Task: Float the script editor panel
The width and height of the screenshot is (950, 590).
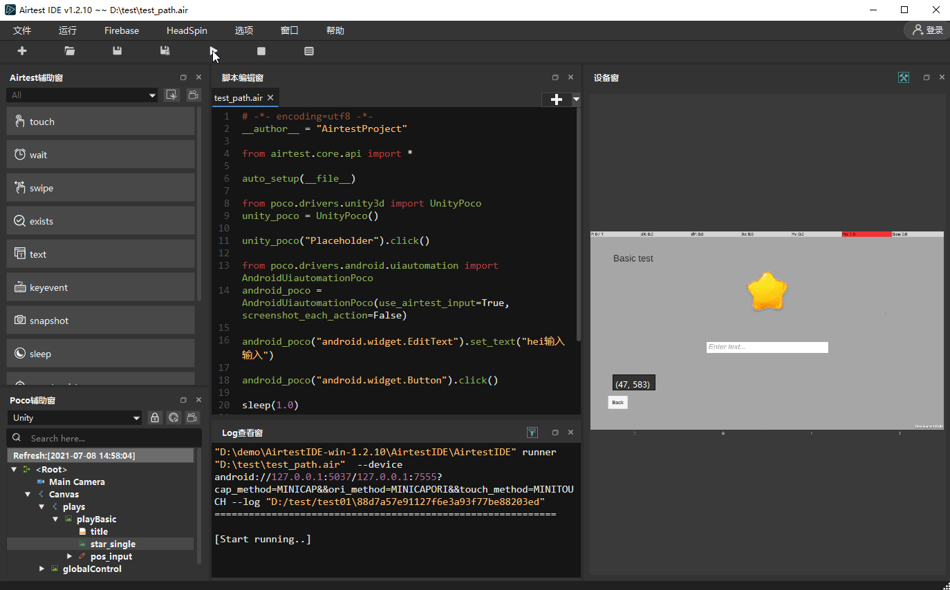Action: pyautogui.click(x=555, y=77)
